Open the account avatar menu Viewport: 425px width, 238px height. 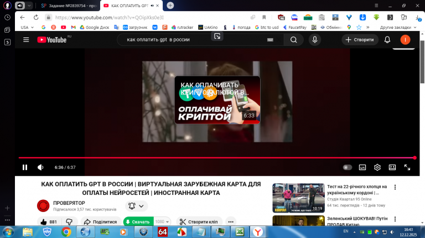405,40
